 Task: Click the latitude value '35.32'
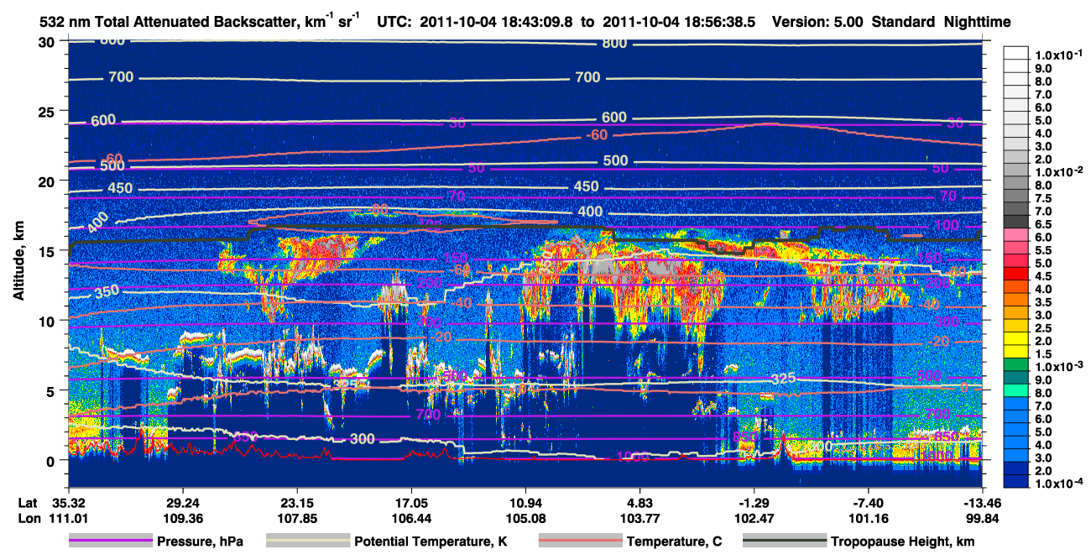tap(69, 502)
